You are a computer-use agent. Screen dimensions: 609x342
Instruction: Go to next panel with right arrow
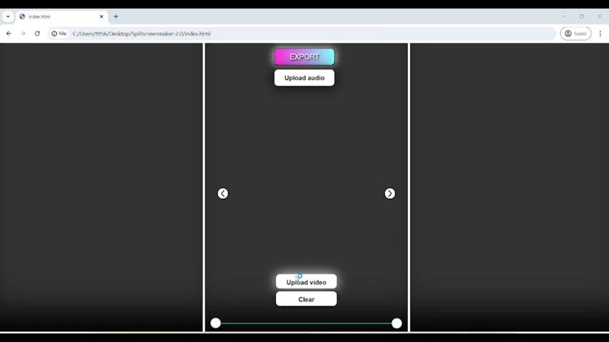(x=389, y=193)
